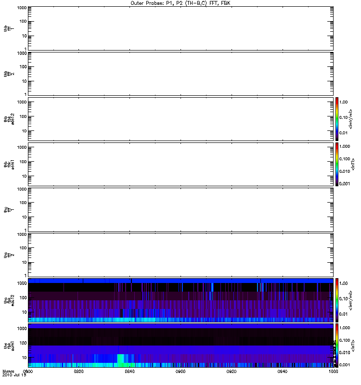Click the empty first thb fft plot panel
The height and width of the screenshot is (385, 361).
point(180,28)
